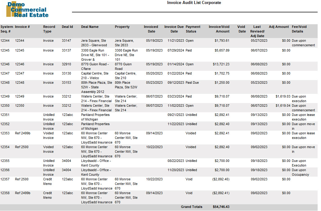
Task: Select the Capital Centre, Ste 210 property cell
Action: pyautogui.click(x=125, y=76)
